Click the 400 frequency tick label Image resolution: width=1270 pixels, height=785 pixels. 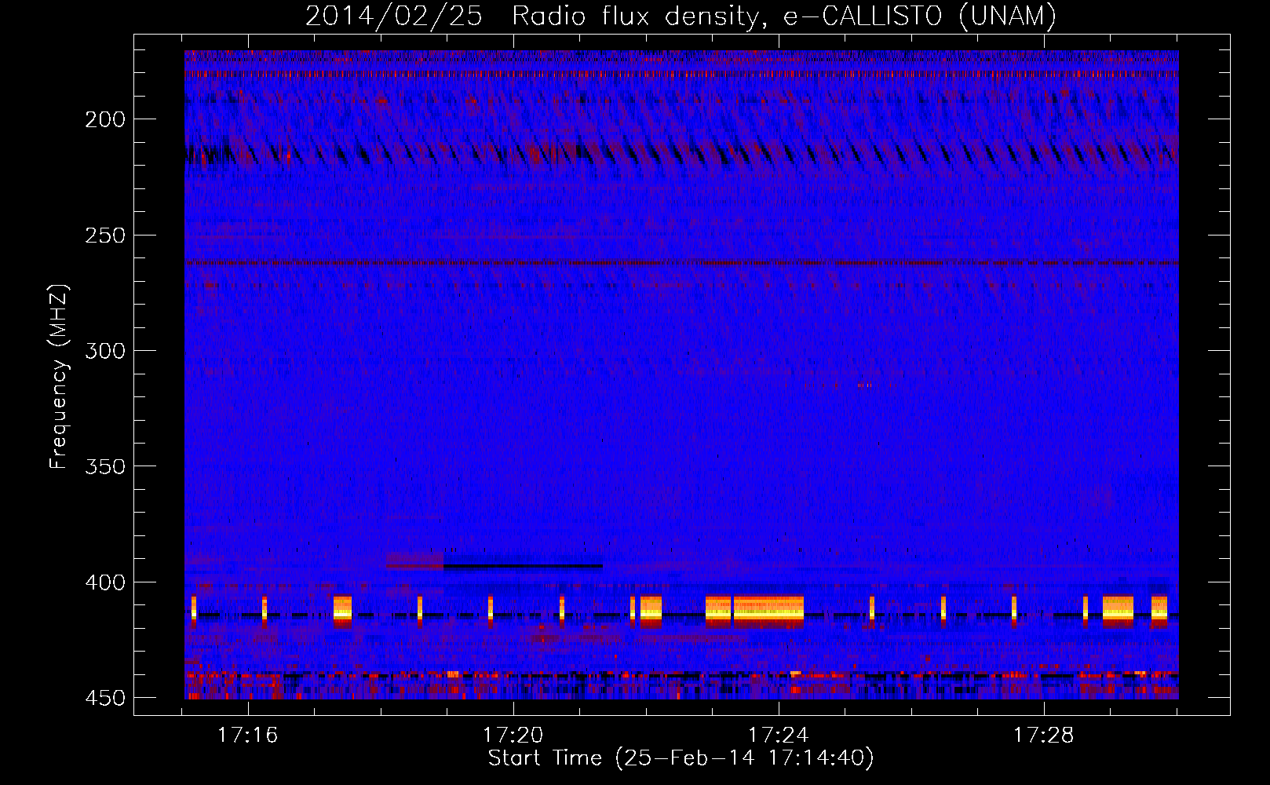[105, 582]
